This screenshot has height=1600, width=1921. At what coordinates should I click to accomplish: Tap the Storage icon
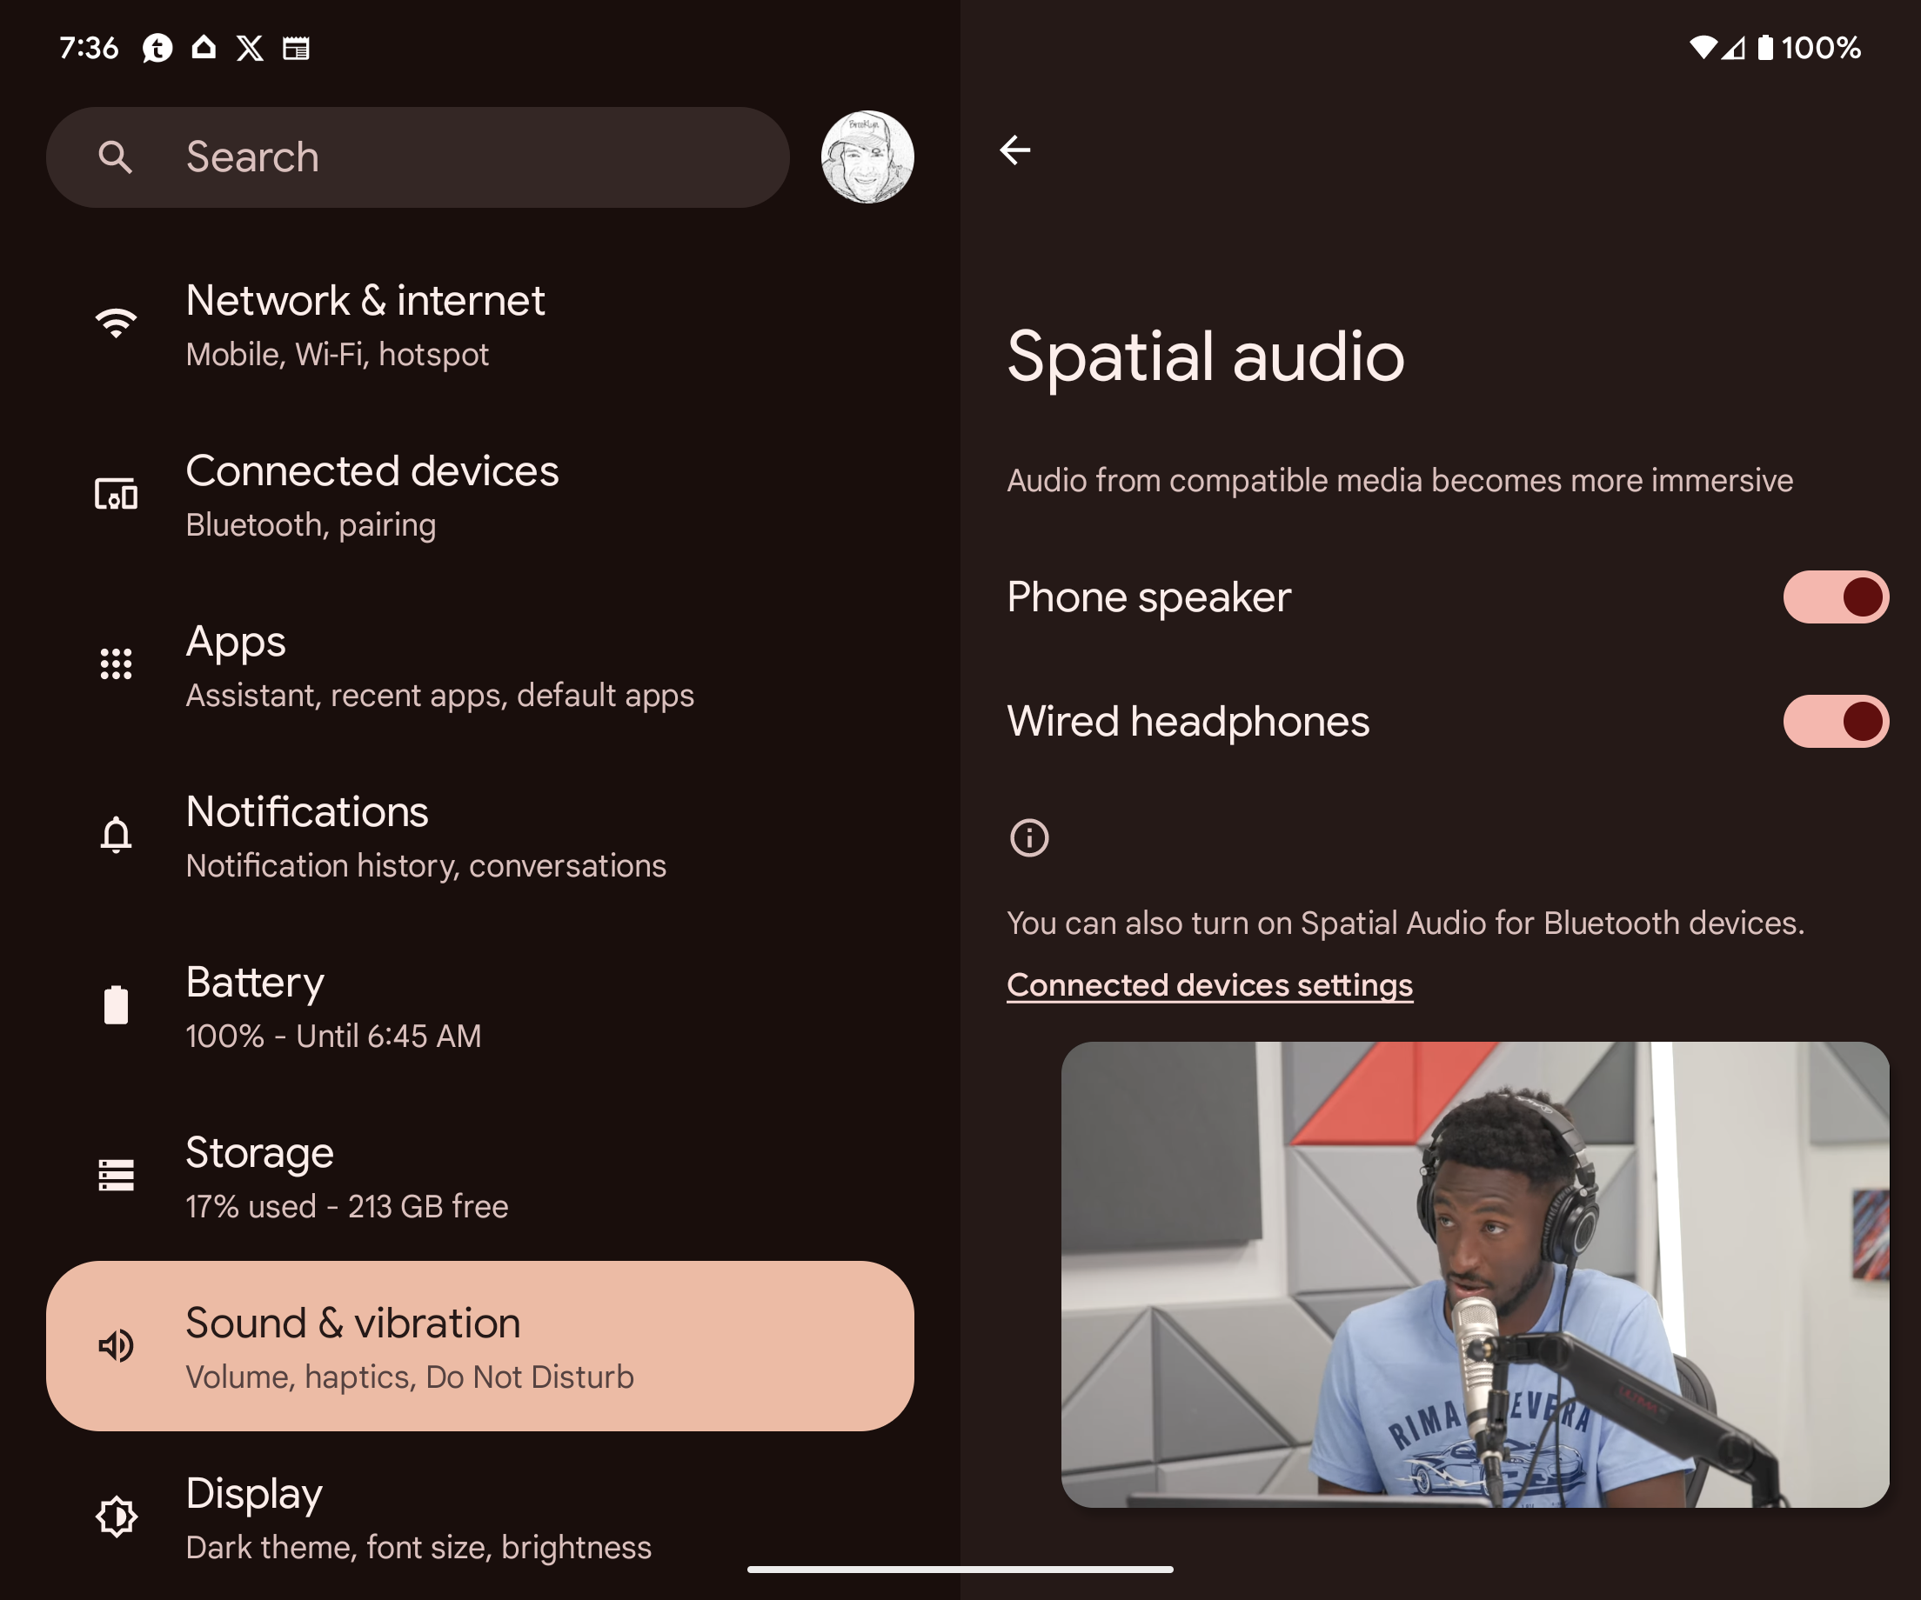117,1176
